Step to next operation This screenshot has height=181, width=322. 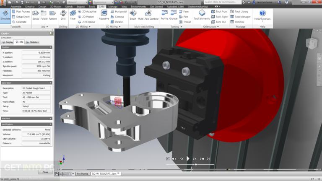(202, 159)
